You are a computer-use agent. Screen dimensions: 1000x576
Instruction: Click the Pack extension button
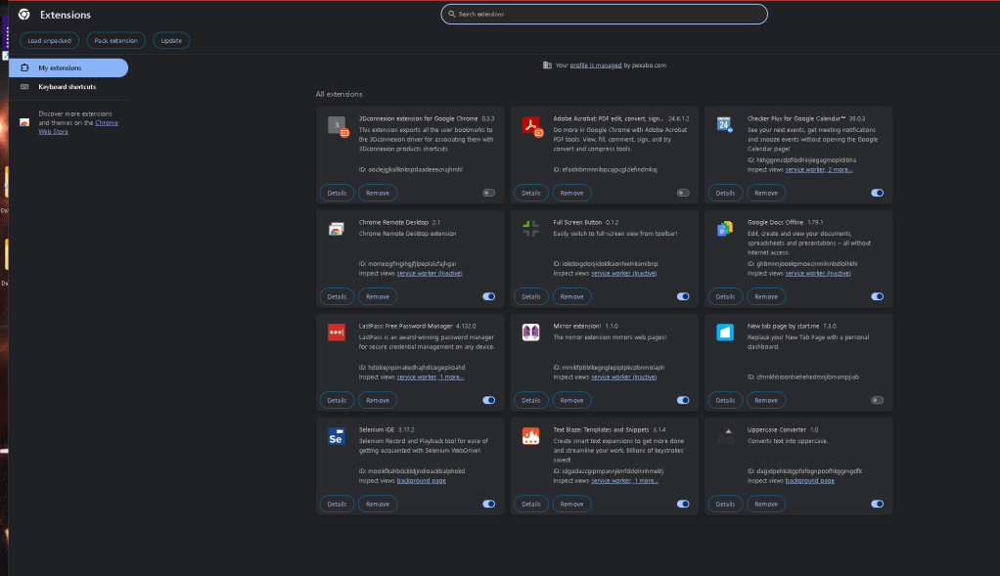tap(116, 41)
